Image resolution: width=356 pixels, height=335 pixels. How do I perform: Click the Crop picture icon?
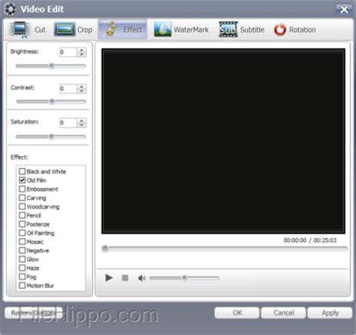65,29
